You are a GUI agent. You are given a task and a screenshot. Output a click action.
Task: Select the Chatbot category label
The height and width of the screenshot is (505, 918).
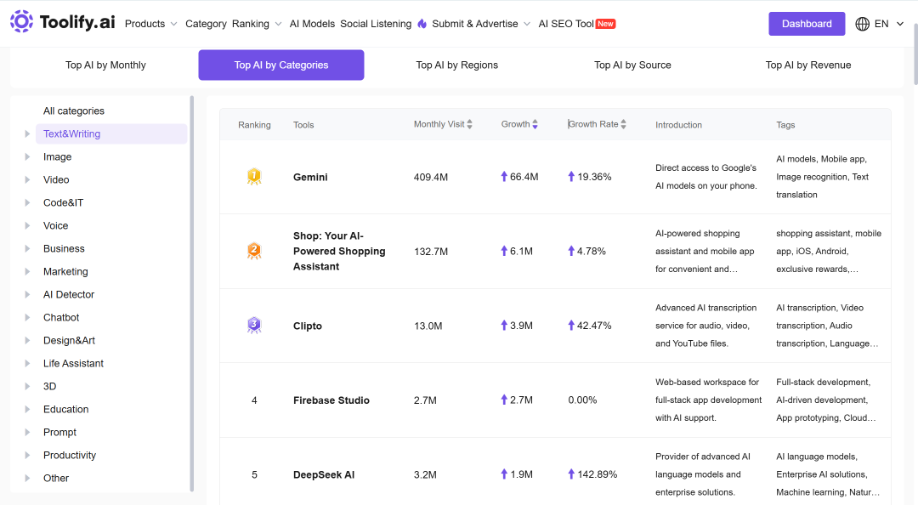(x=61, y=317)
